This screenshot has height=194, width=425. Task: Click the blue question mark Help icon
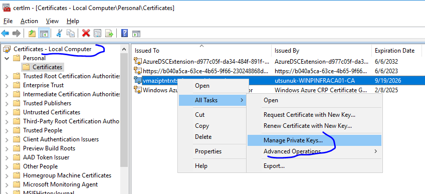coord(124,33)
